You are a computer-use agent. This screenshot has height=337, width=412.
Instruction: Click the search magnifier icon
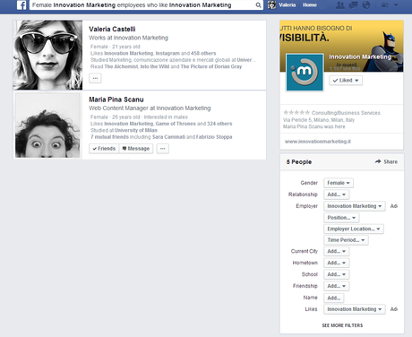(x=258, y=5)
